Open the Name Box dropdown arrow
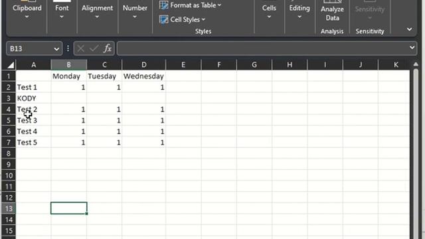The image size is (425, 239). click(x=56, y=49)
